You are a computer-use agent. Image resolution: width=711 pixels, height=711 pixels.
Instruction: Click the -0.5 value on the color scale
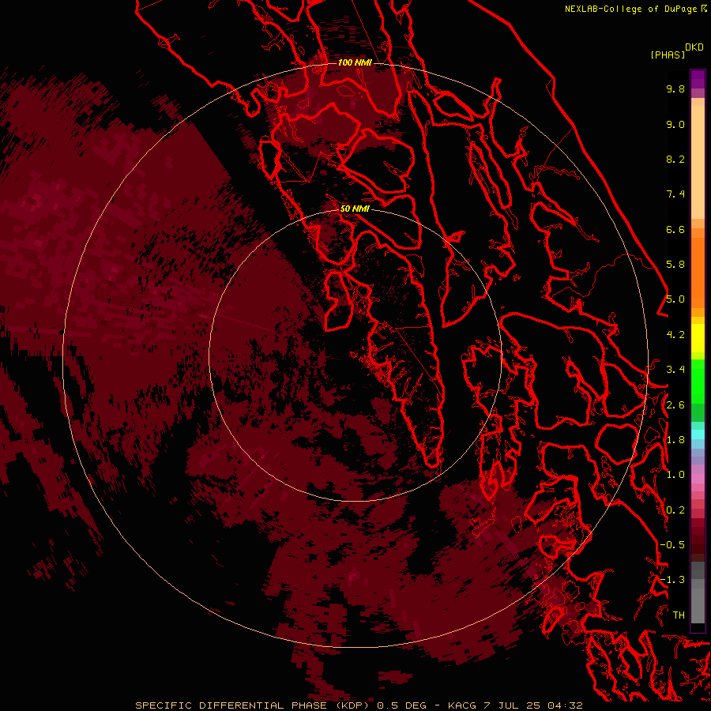[x=672, y=545]
